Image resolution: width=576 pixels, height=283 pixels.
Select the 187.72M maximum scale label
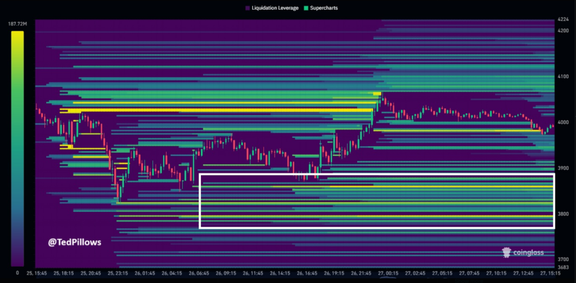(x=17, y=24)
